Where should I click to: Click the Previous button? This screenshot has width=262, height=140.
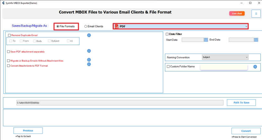click(x=28, y=131)
